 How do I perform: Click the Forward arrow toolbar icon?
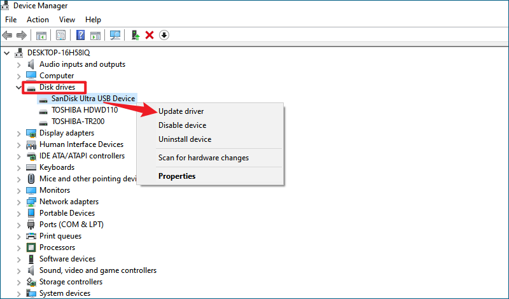[x=22, y=35]
